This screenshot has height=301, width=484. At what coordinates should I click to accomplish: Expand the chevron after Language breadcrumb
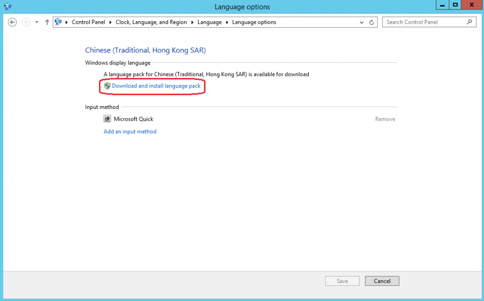(x=227, y=22)
